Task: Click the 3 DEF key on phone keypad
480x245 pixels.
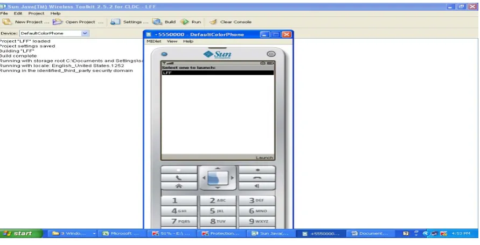Action: click(x=257, y=201)
